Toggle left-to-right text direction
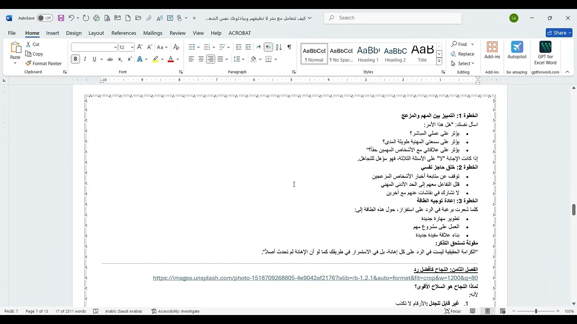The height and width of the screenshot is (324, 577). (259, 47)
